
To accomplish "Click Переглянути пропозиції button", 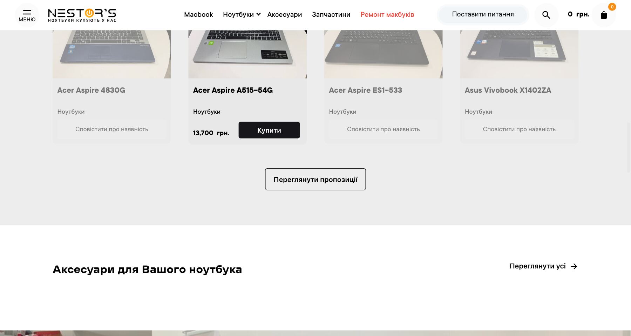I will [315, 180].
